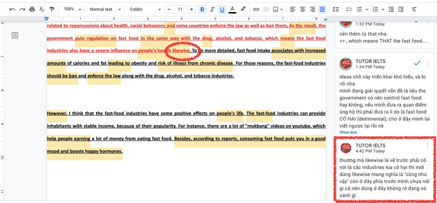This screenshot has width=437, height=203.
Task: Toggle italic formatting
Action: click(212, 9)
